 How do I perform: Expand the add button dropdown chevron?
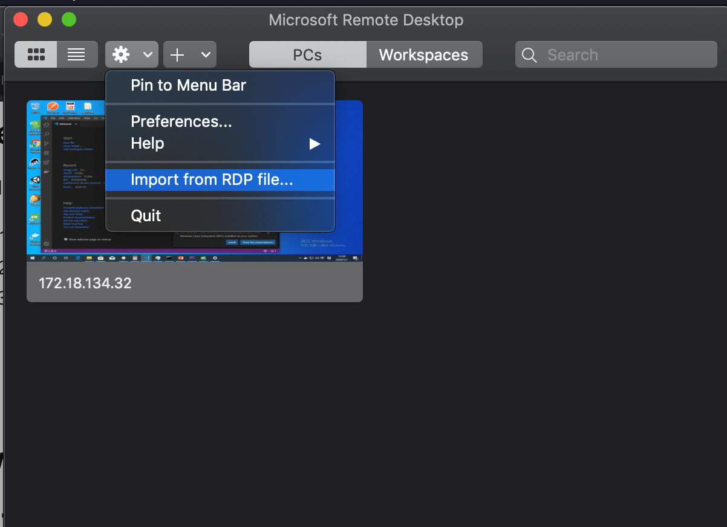206,55
